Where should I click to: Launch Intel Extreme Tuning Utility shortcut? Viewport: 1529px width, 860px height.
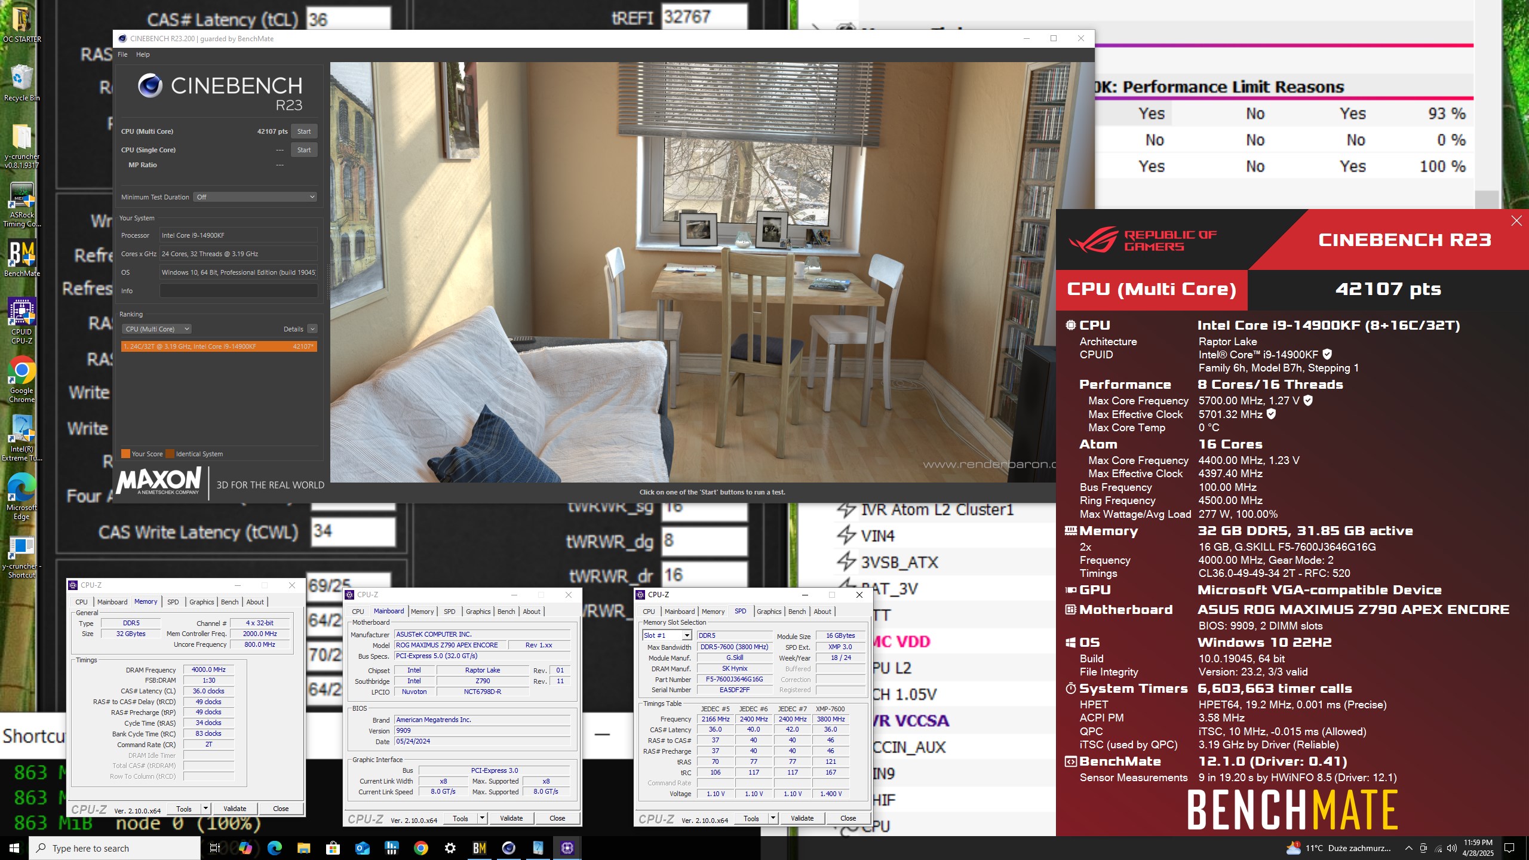click(22, 438)
